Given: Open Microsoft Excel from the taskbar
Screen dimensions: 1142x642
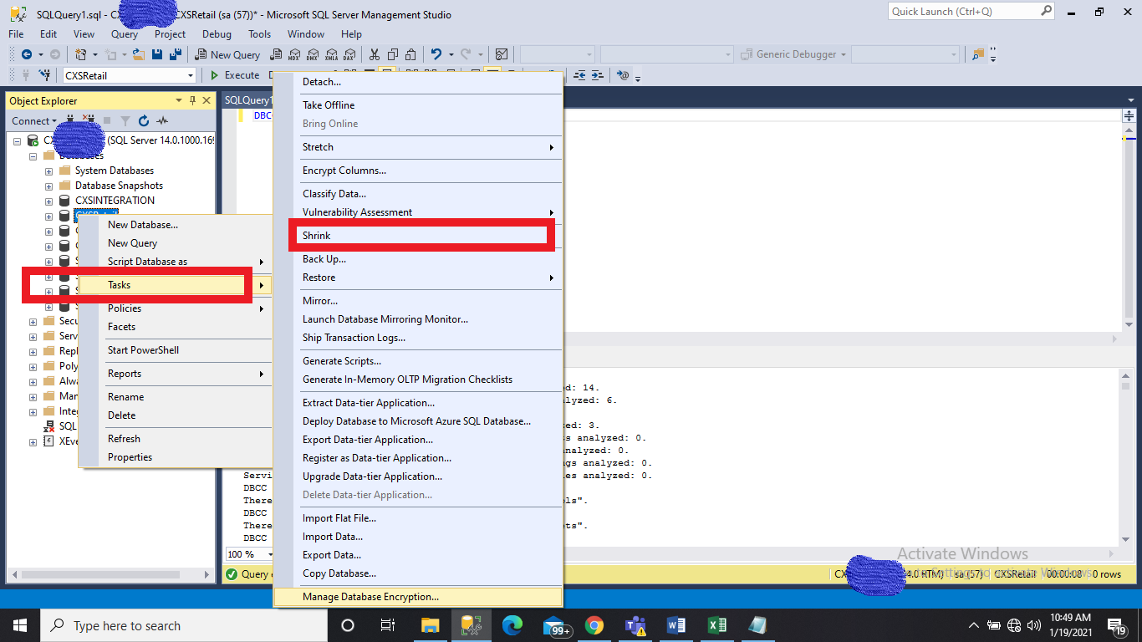Looking at the screenshot, I should click(x=717, y=625).
